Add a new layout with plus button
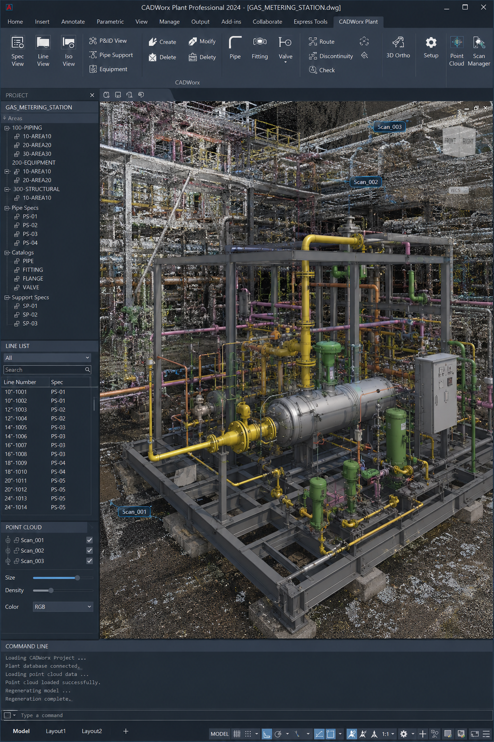Image resolution: width=494 pixels, height=742 pixels. point(125,731)
